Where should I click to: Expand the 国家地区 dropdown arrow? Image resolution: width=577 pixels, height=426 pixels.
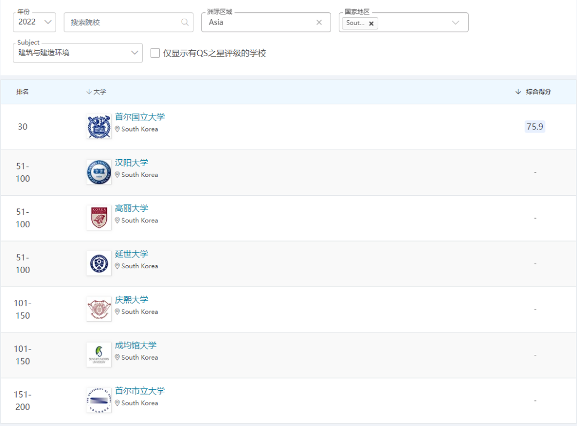(456, 22)
